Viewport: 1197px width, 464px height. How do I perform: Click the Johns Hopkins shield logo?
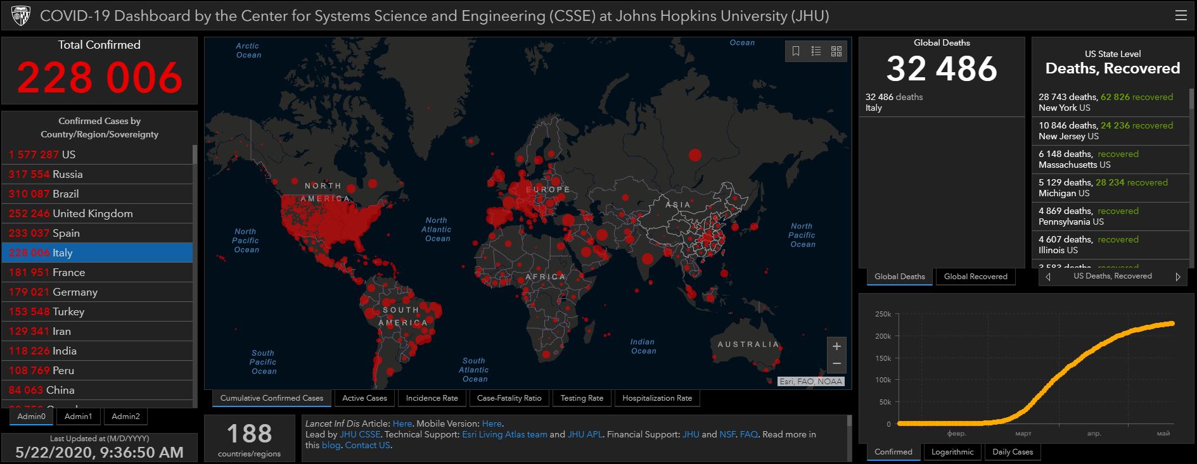(21, 16)
